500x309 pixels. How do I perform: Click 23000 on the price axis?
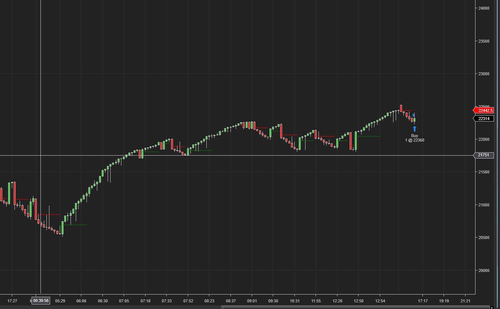[x=484, y=74]
